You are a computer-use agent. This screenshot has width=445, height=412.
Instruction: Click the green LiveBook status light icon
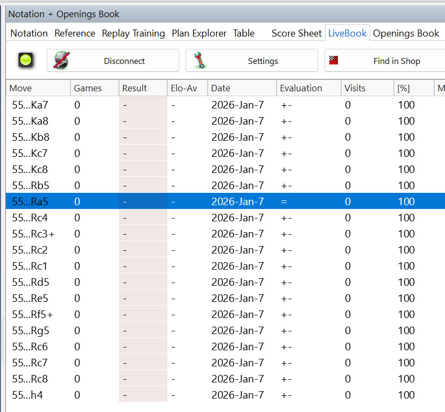click(x=25, y=61)
